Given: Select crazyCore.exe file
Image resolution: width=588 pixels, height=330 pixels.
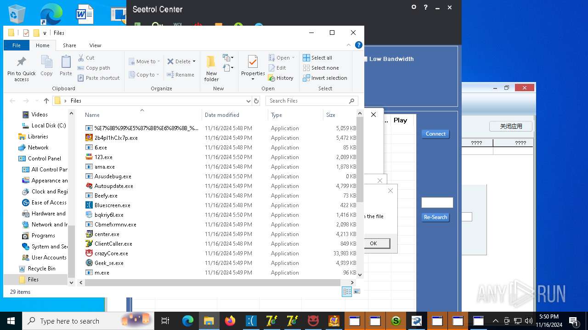Looking at the screenshot, I should tap(111, 253).
